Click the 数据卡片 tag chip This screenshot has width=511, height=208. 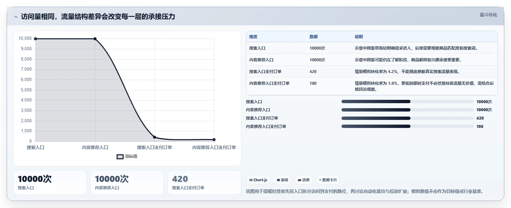pos(328,180)
